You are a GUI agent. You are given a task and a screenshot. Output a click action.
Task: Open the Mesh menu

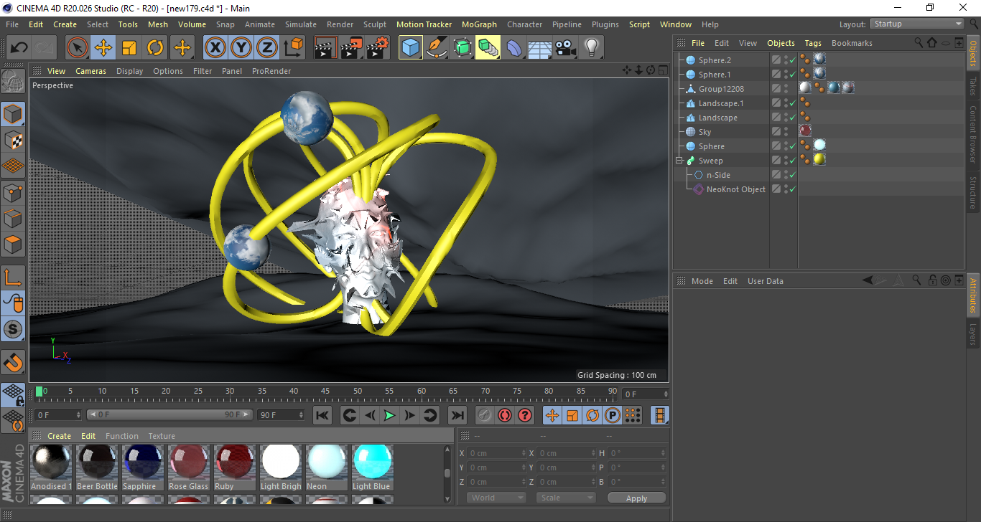tap(157, 24)
